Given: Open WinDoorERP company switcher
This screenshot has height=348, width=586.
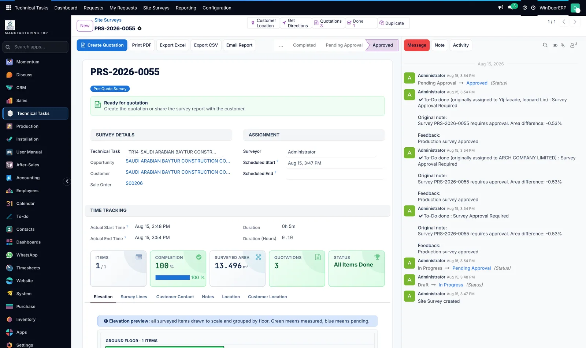Looking at the screenshot, I should coord(553,8).
